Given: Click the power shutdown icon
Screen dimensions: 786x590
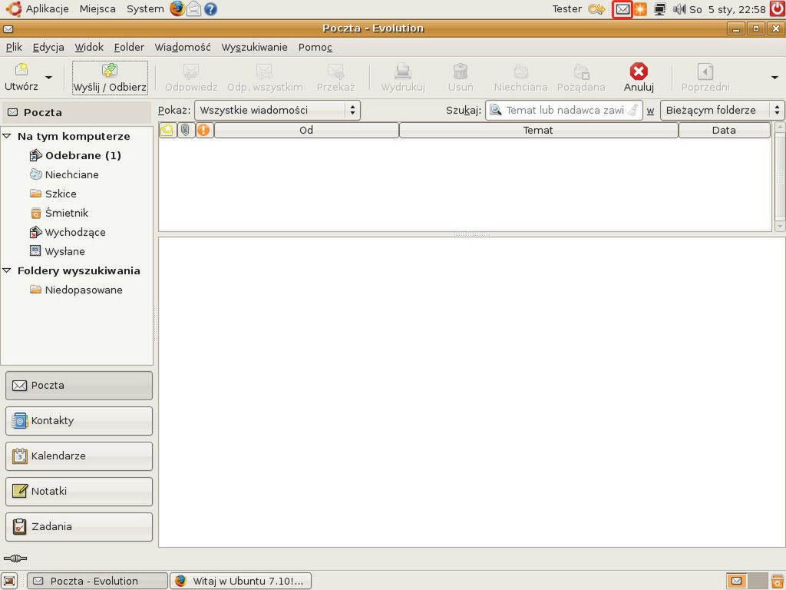Looking at the screenshot, I should click(x=778, y=8).
